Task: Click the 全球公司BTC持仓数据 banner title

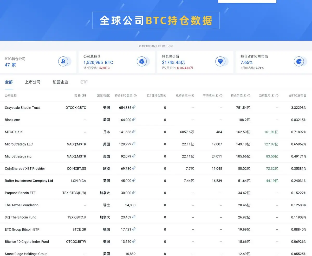Action: pos(156,21)
